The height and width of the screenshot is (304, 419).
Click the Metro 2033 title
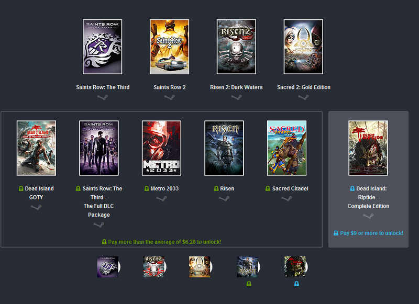pyautogui.click(x=164, y=189)
